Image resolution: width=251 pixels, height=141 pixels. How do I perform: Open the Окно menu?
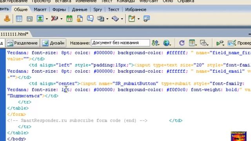click(168, 1)
